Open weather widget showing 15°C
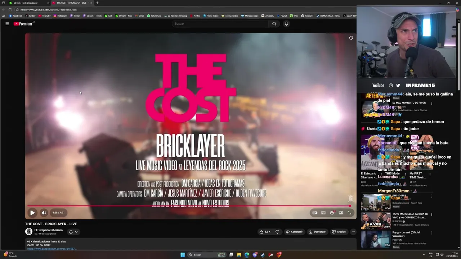The height and width of the screenshot is (259, 461). (10, 255)
